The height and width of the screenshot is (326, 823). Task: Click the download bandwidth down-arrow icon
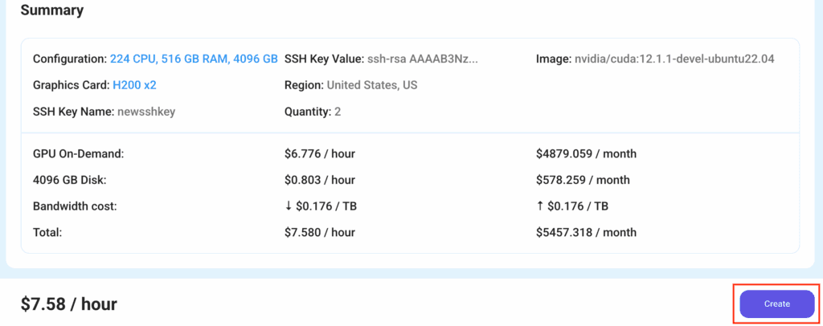pos(289,206)
